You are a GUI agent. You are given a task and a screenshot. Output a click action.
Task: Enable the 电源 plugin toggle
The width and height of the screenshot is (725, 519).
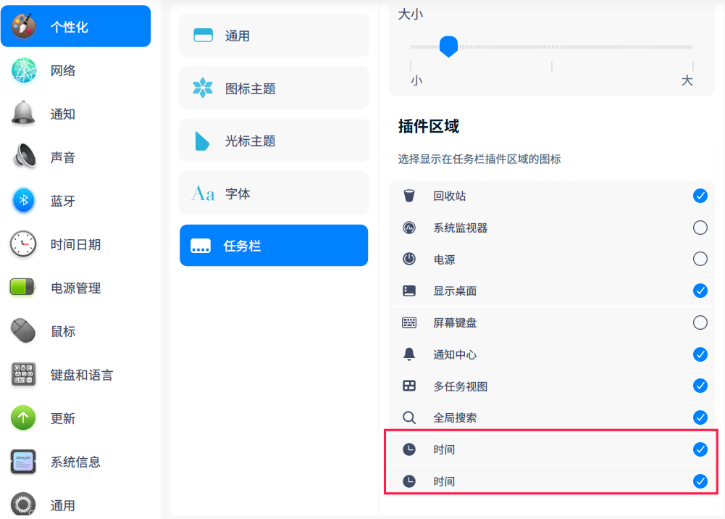point(700,259)
